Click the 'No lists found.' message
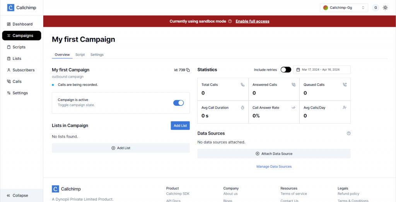The height and width of the screenshot is (202, 396). (65, 137)
